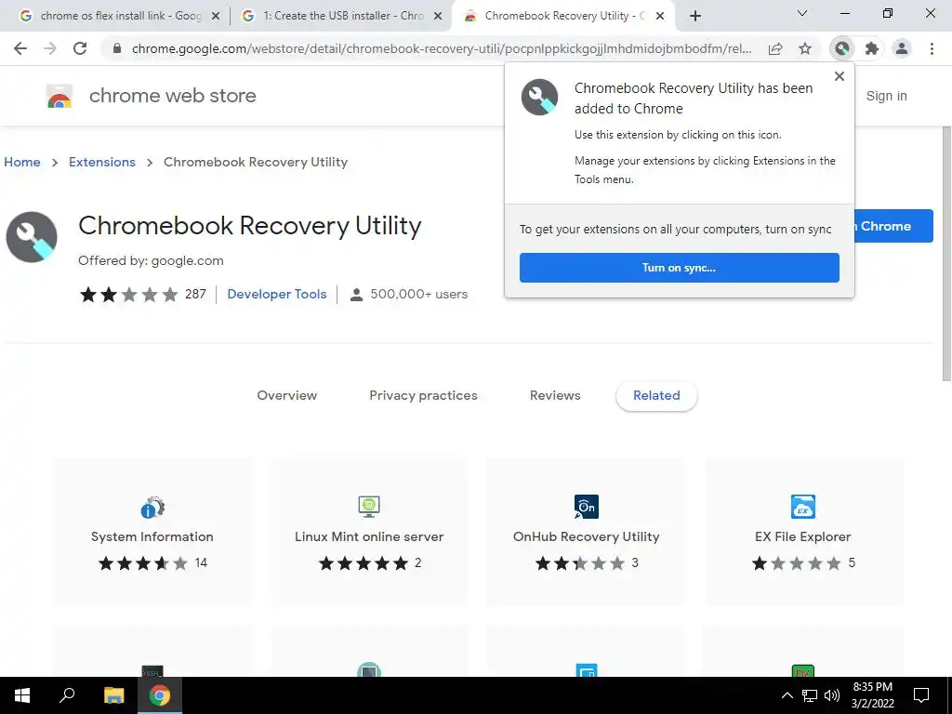Viewport: 952px width, 714px height.
Task: Click the address bar URL
Action: (442, 48)
